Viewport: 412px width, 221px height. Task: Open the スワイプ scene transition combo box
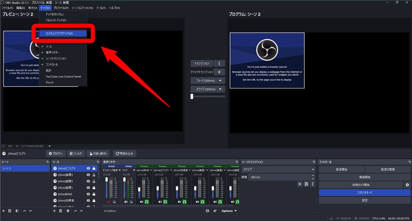[x=278, y=170]
